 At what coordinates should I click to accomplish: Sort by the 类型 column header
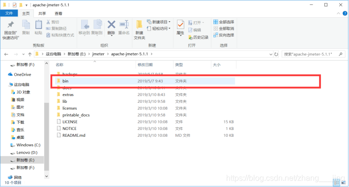(179, 65)
